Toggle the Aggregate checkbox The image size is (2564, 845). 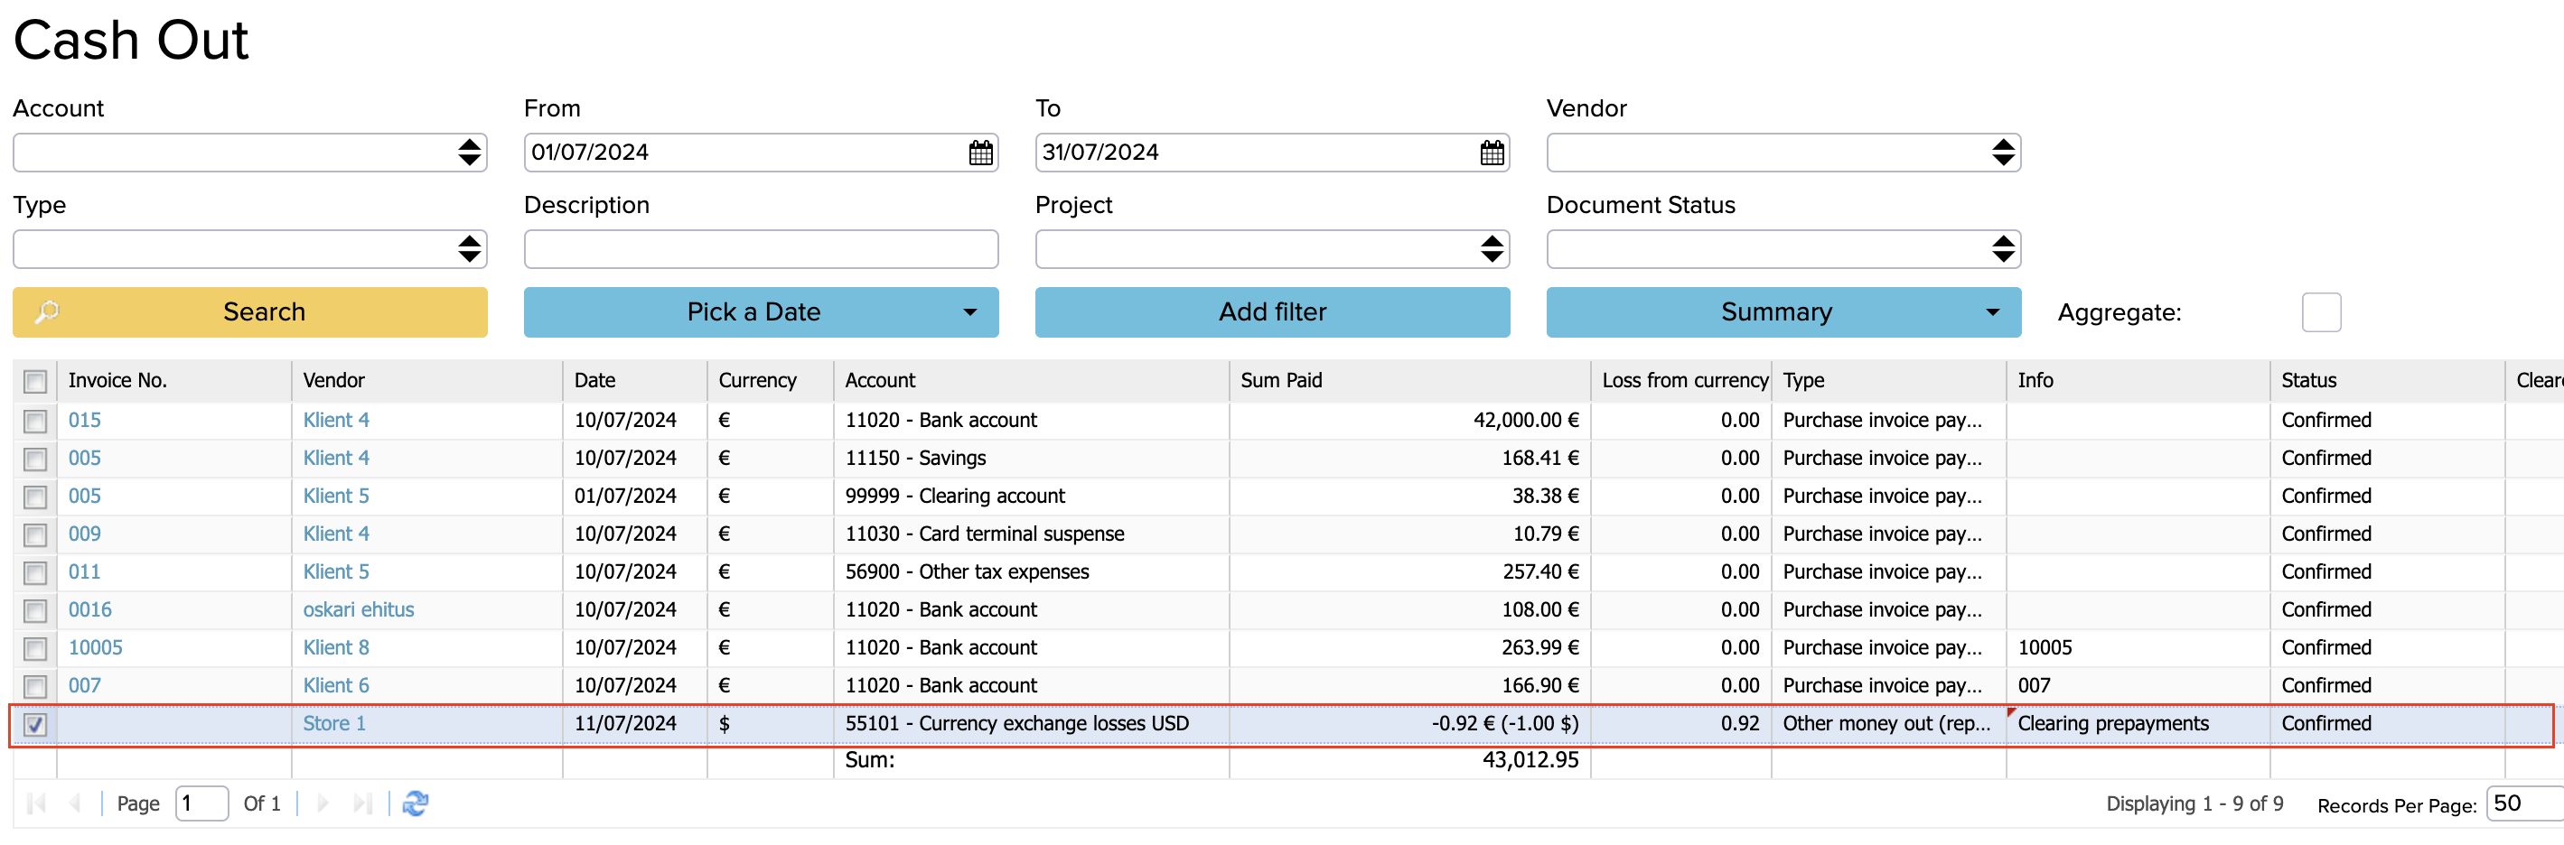2320,312
